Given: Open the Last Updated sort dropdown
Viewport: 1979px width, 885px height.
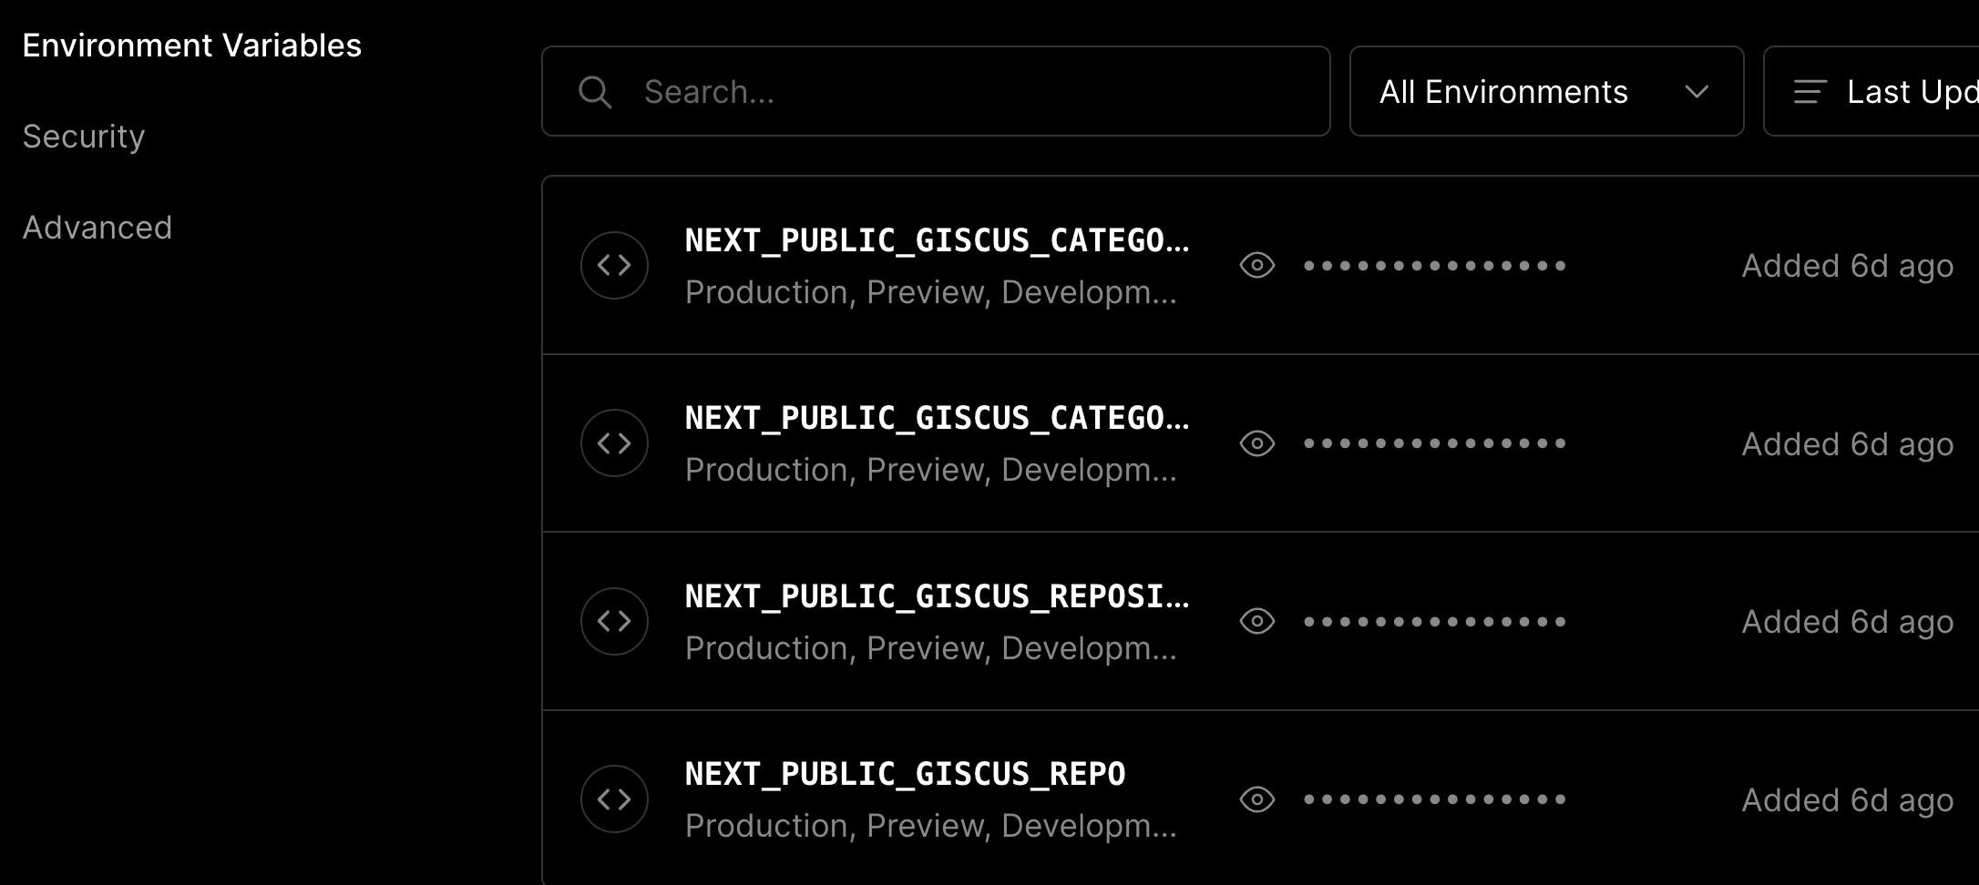Looking at the screenshot, I should coord(1871,91).
